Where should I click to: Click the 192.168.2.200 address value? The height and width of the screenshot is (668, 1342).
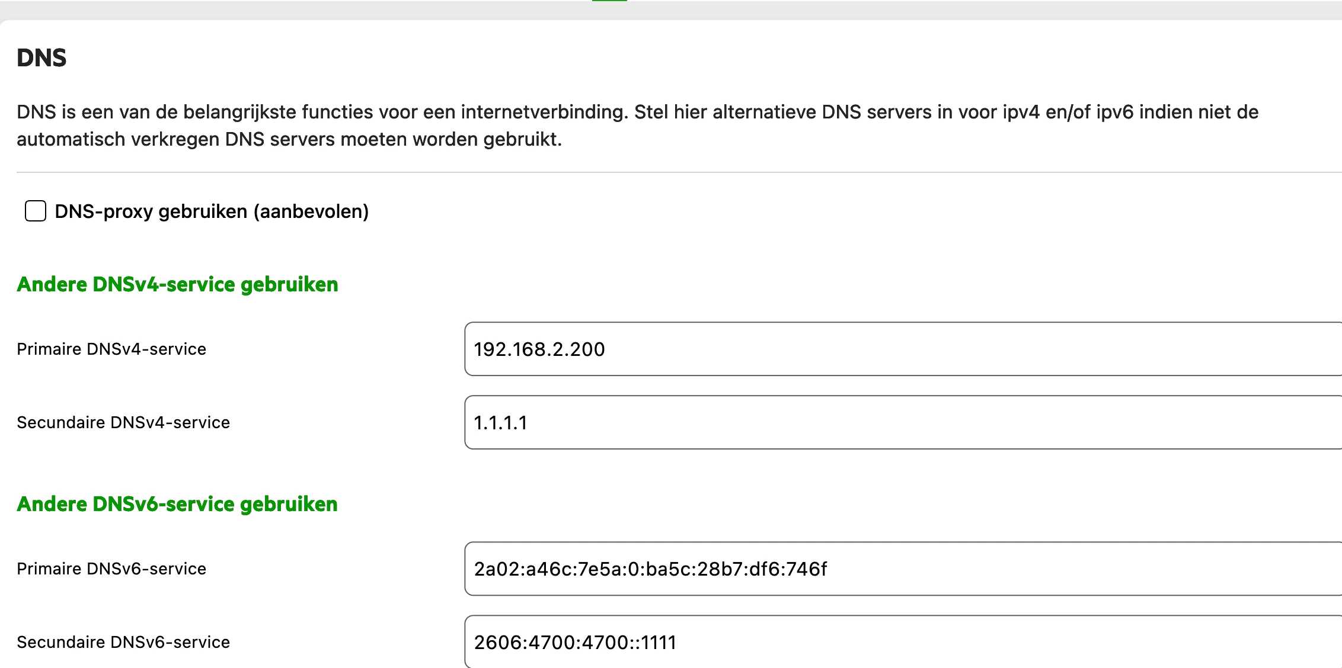[x=539, y=349]
